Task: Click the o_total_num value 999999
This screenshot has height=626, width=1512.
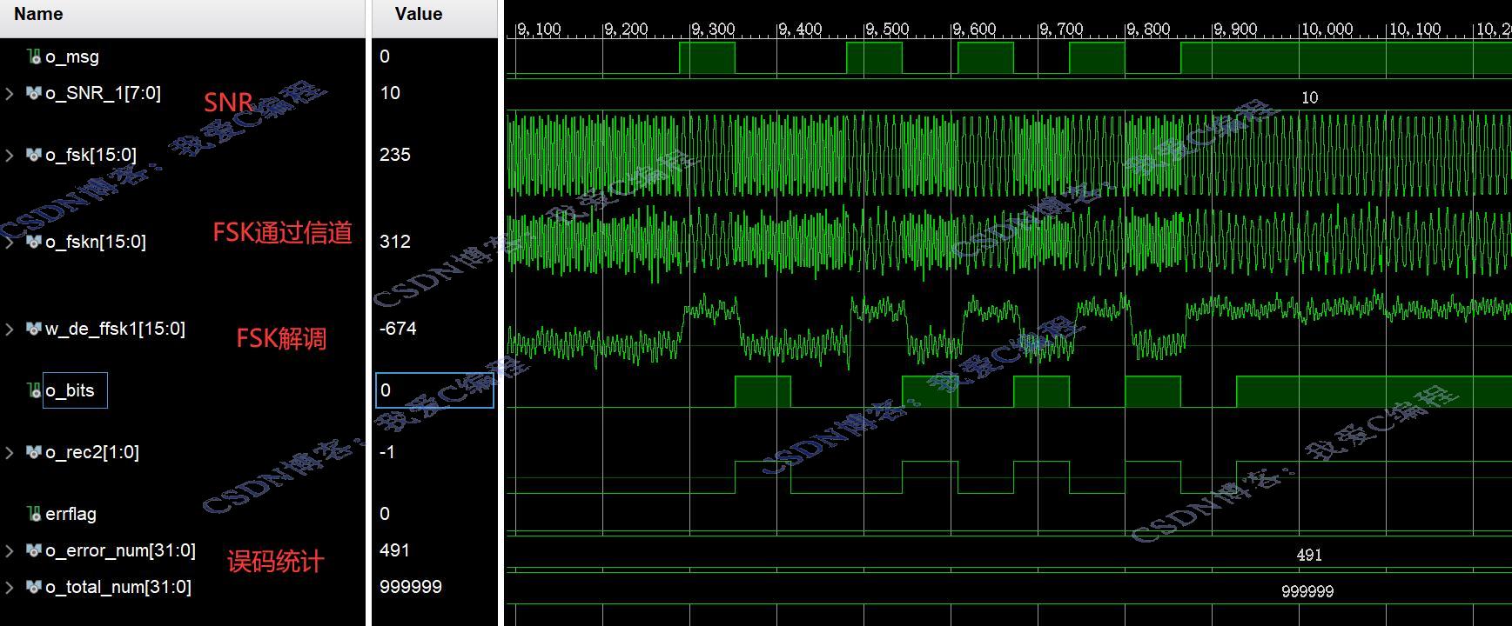Action: pyautogui.click(x=411, y=587)
